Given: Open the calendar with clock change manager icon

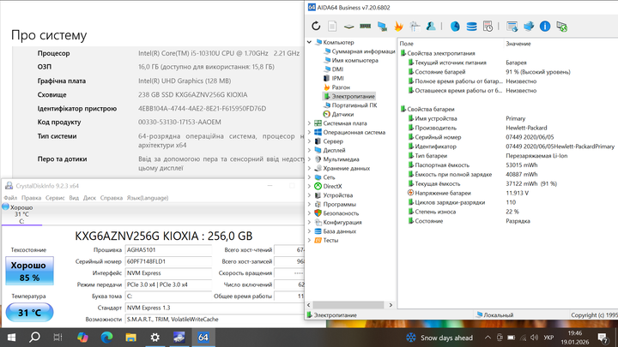Looking at the screenshot, I should click(488, 27).
